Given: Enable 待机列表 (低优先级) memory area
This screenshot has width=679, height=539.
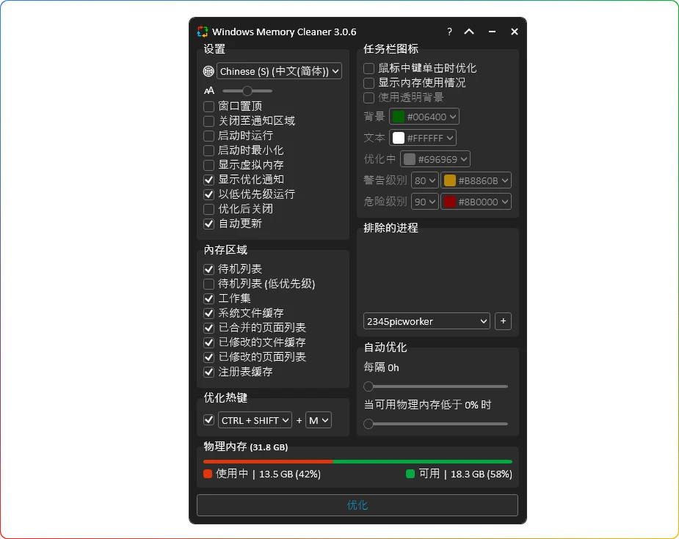Looking at the screenshot, I should pos(208,283).
